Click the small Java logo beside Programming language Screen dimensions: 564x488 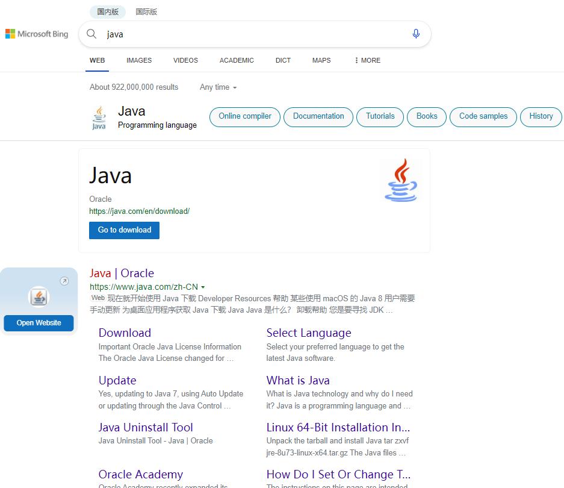coord(99,117)
